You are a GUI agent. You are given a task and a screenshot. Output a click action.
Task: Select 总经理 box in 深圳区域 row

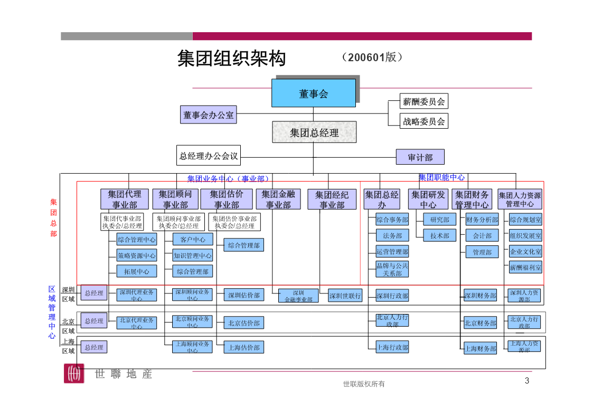click(94, 293)
